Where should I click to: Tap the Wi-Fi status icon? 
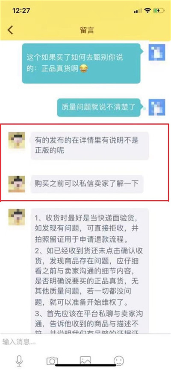(x=148, y=10)
